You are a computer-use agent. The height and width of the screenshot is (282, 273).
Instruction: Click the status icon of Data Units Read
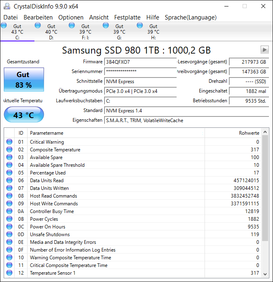[x=9, y=181]
